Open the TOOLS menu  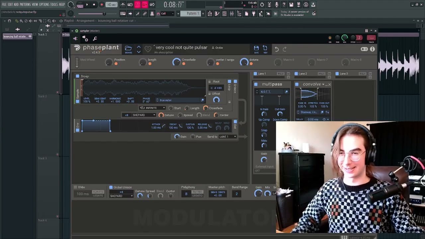(54, 4)
